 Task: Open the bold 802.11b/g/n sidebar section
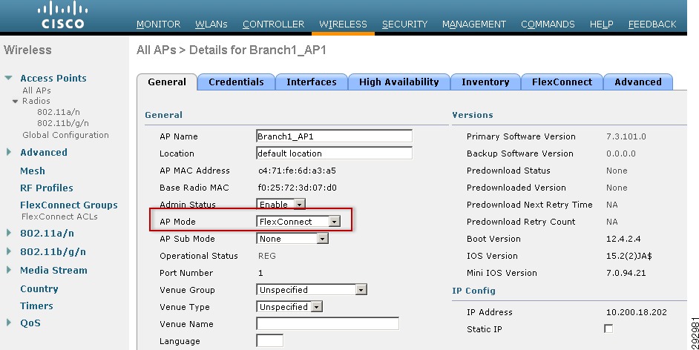coord(53,251)
